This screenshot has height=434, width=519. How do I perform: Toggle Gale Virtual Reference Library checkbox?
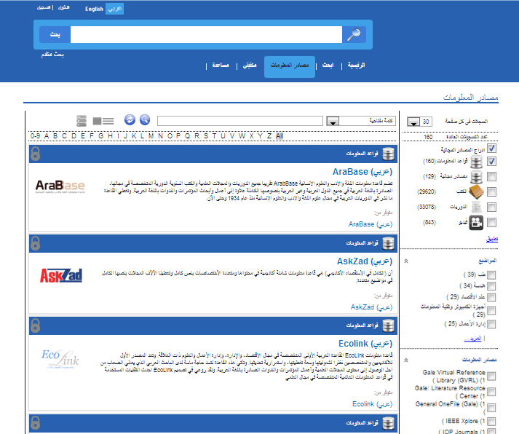pos(491,376)
